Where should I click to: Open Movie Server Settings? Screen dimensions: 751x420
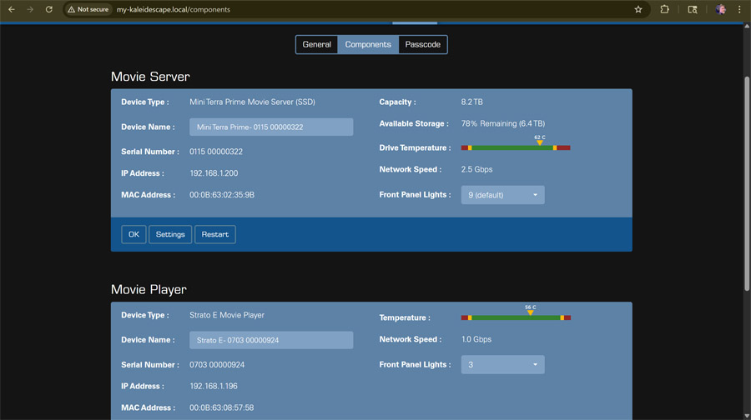(x=170, y=234)
